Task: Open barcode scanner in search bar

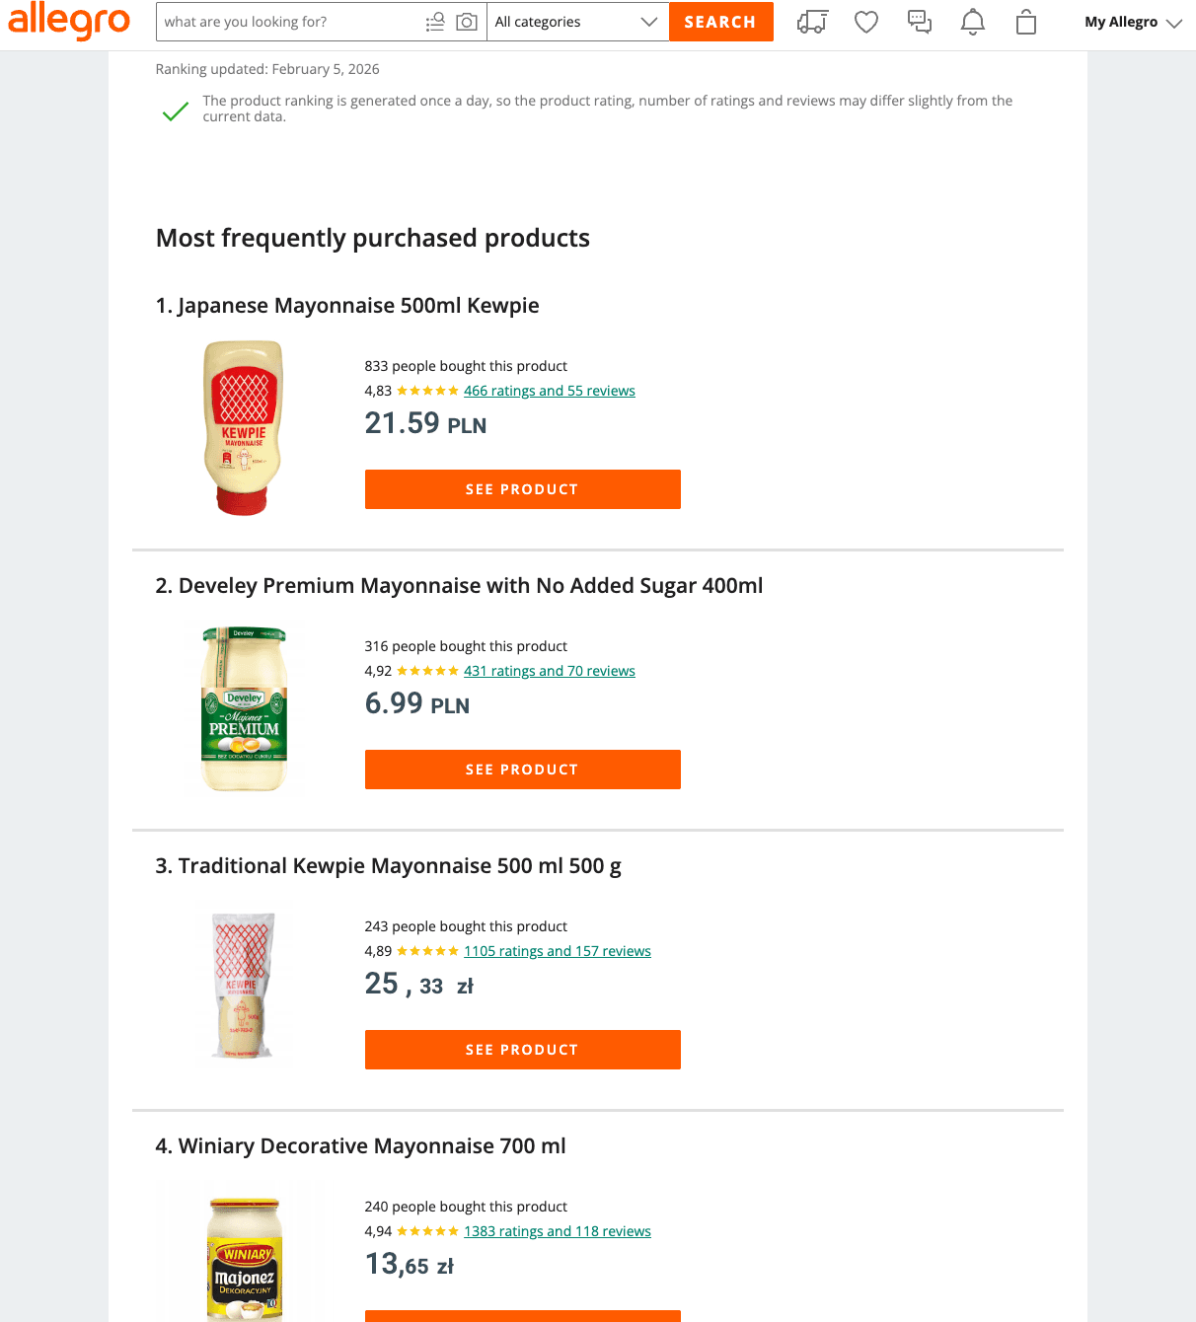Action: tap(435, 21)
